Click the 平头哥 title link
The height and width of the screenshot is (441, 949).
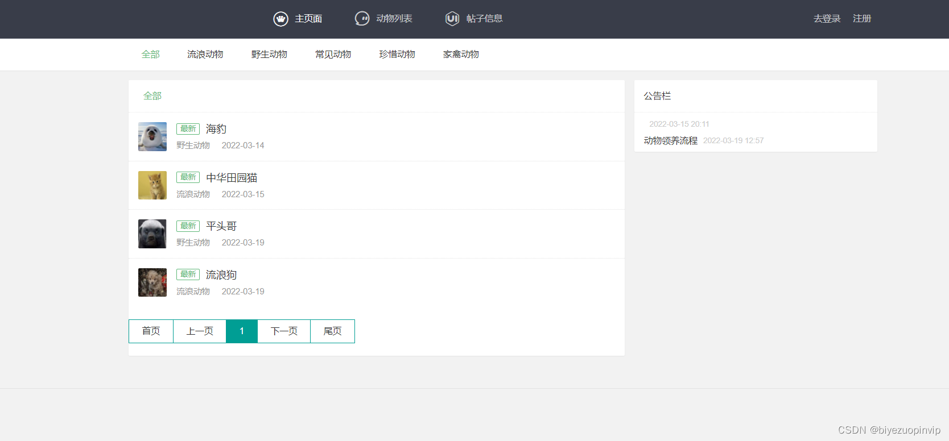(221, 226)
